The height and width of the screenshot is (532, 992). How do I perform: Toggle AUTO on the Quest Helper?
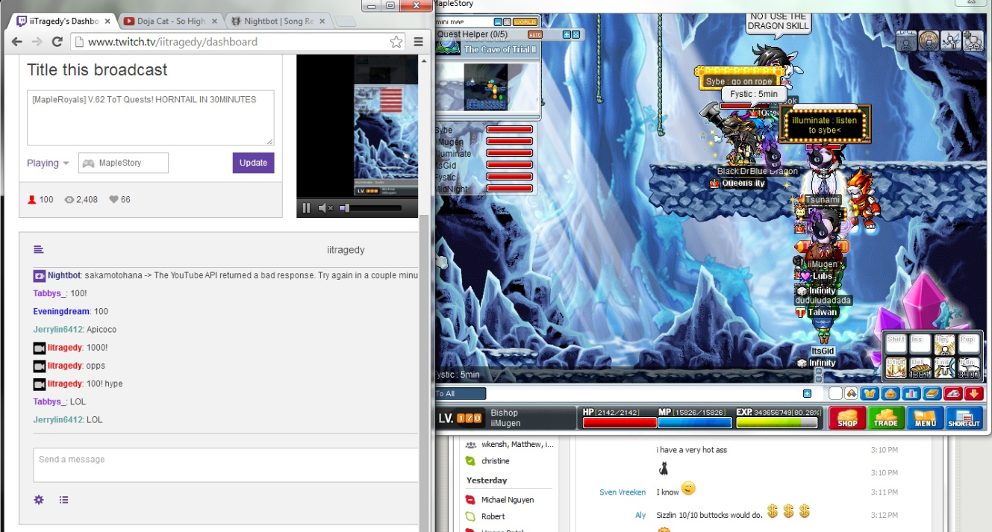tap(535, 34)
